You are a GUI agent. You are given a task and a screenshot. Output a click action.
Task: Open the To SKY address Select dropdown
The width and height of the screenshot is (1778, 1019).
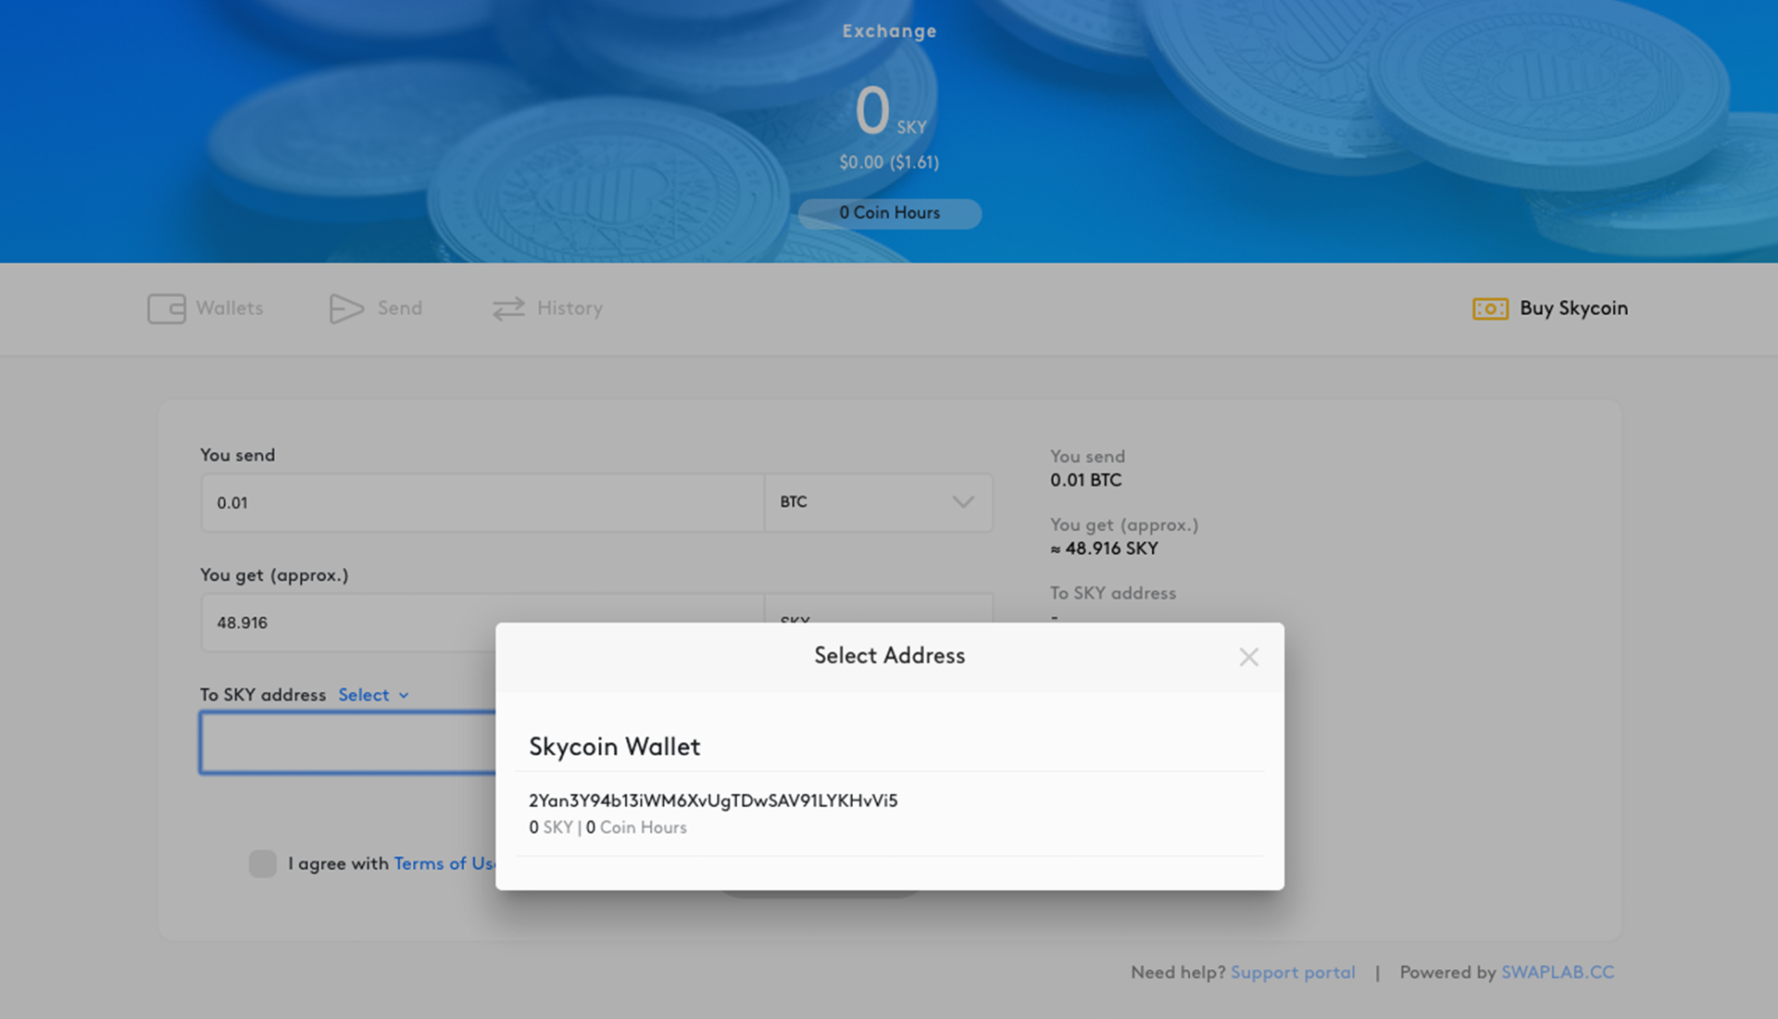pyautogui.click(x=372, y=694)
